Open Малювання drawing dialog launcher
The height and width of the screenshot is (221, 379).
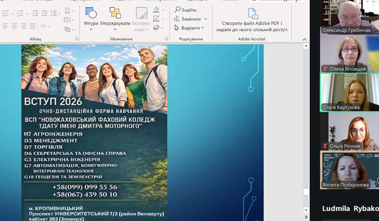coord(166,39)
